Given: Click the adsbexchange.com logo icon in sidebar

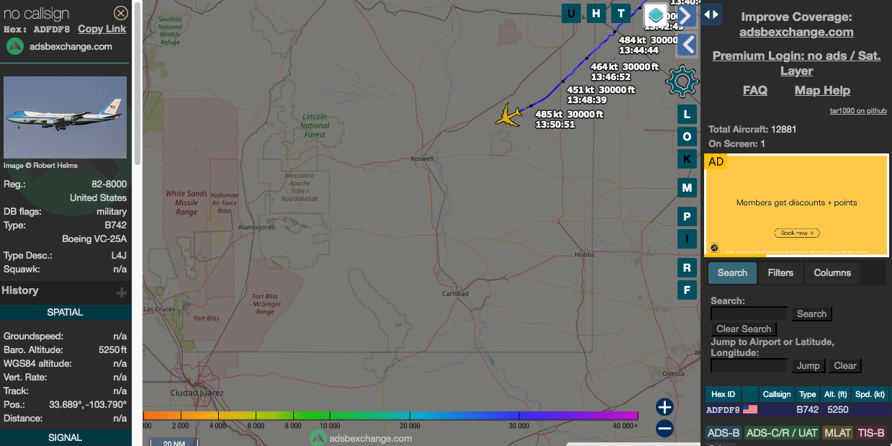Looking at the screenshot, I should point(15,46).
